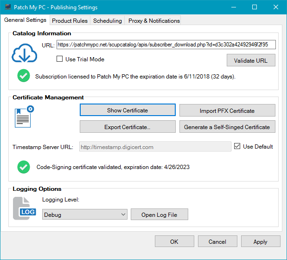287x260 pixels.
Task: Click the Timestamp Server URL field
Action: click(x=155, y=147)
